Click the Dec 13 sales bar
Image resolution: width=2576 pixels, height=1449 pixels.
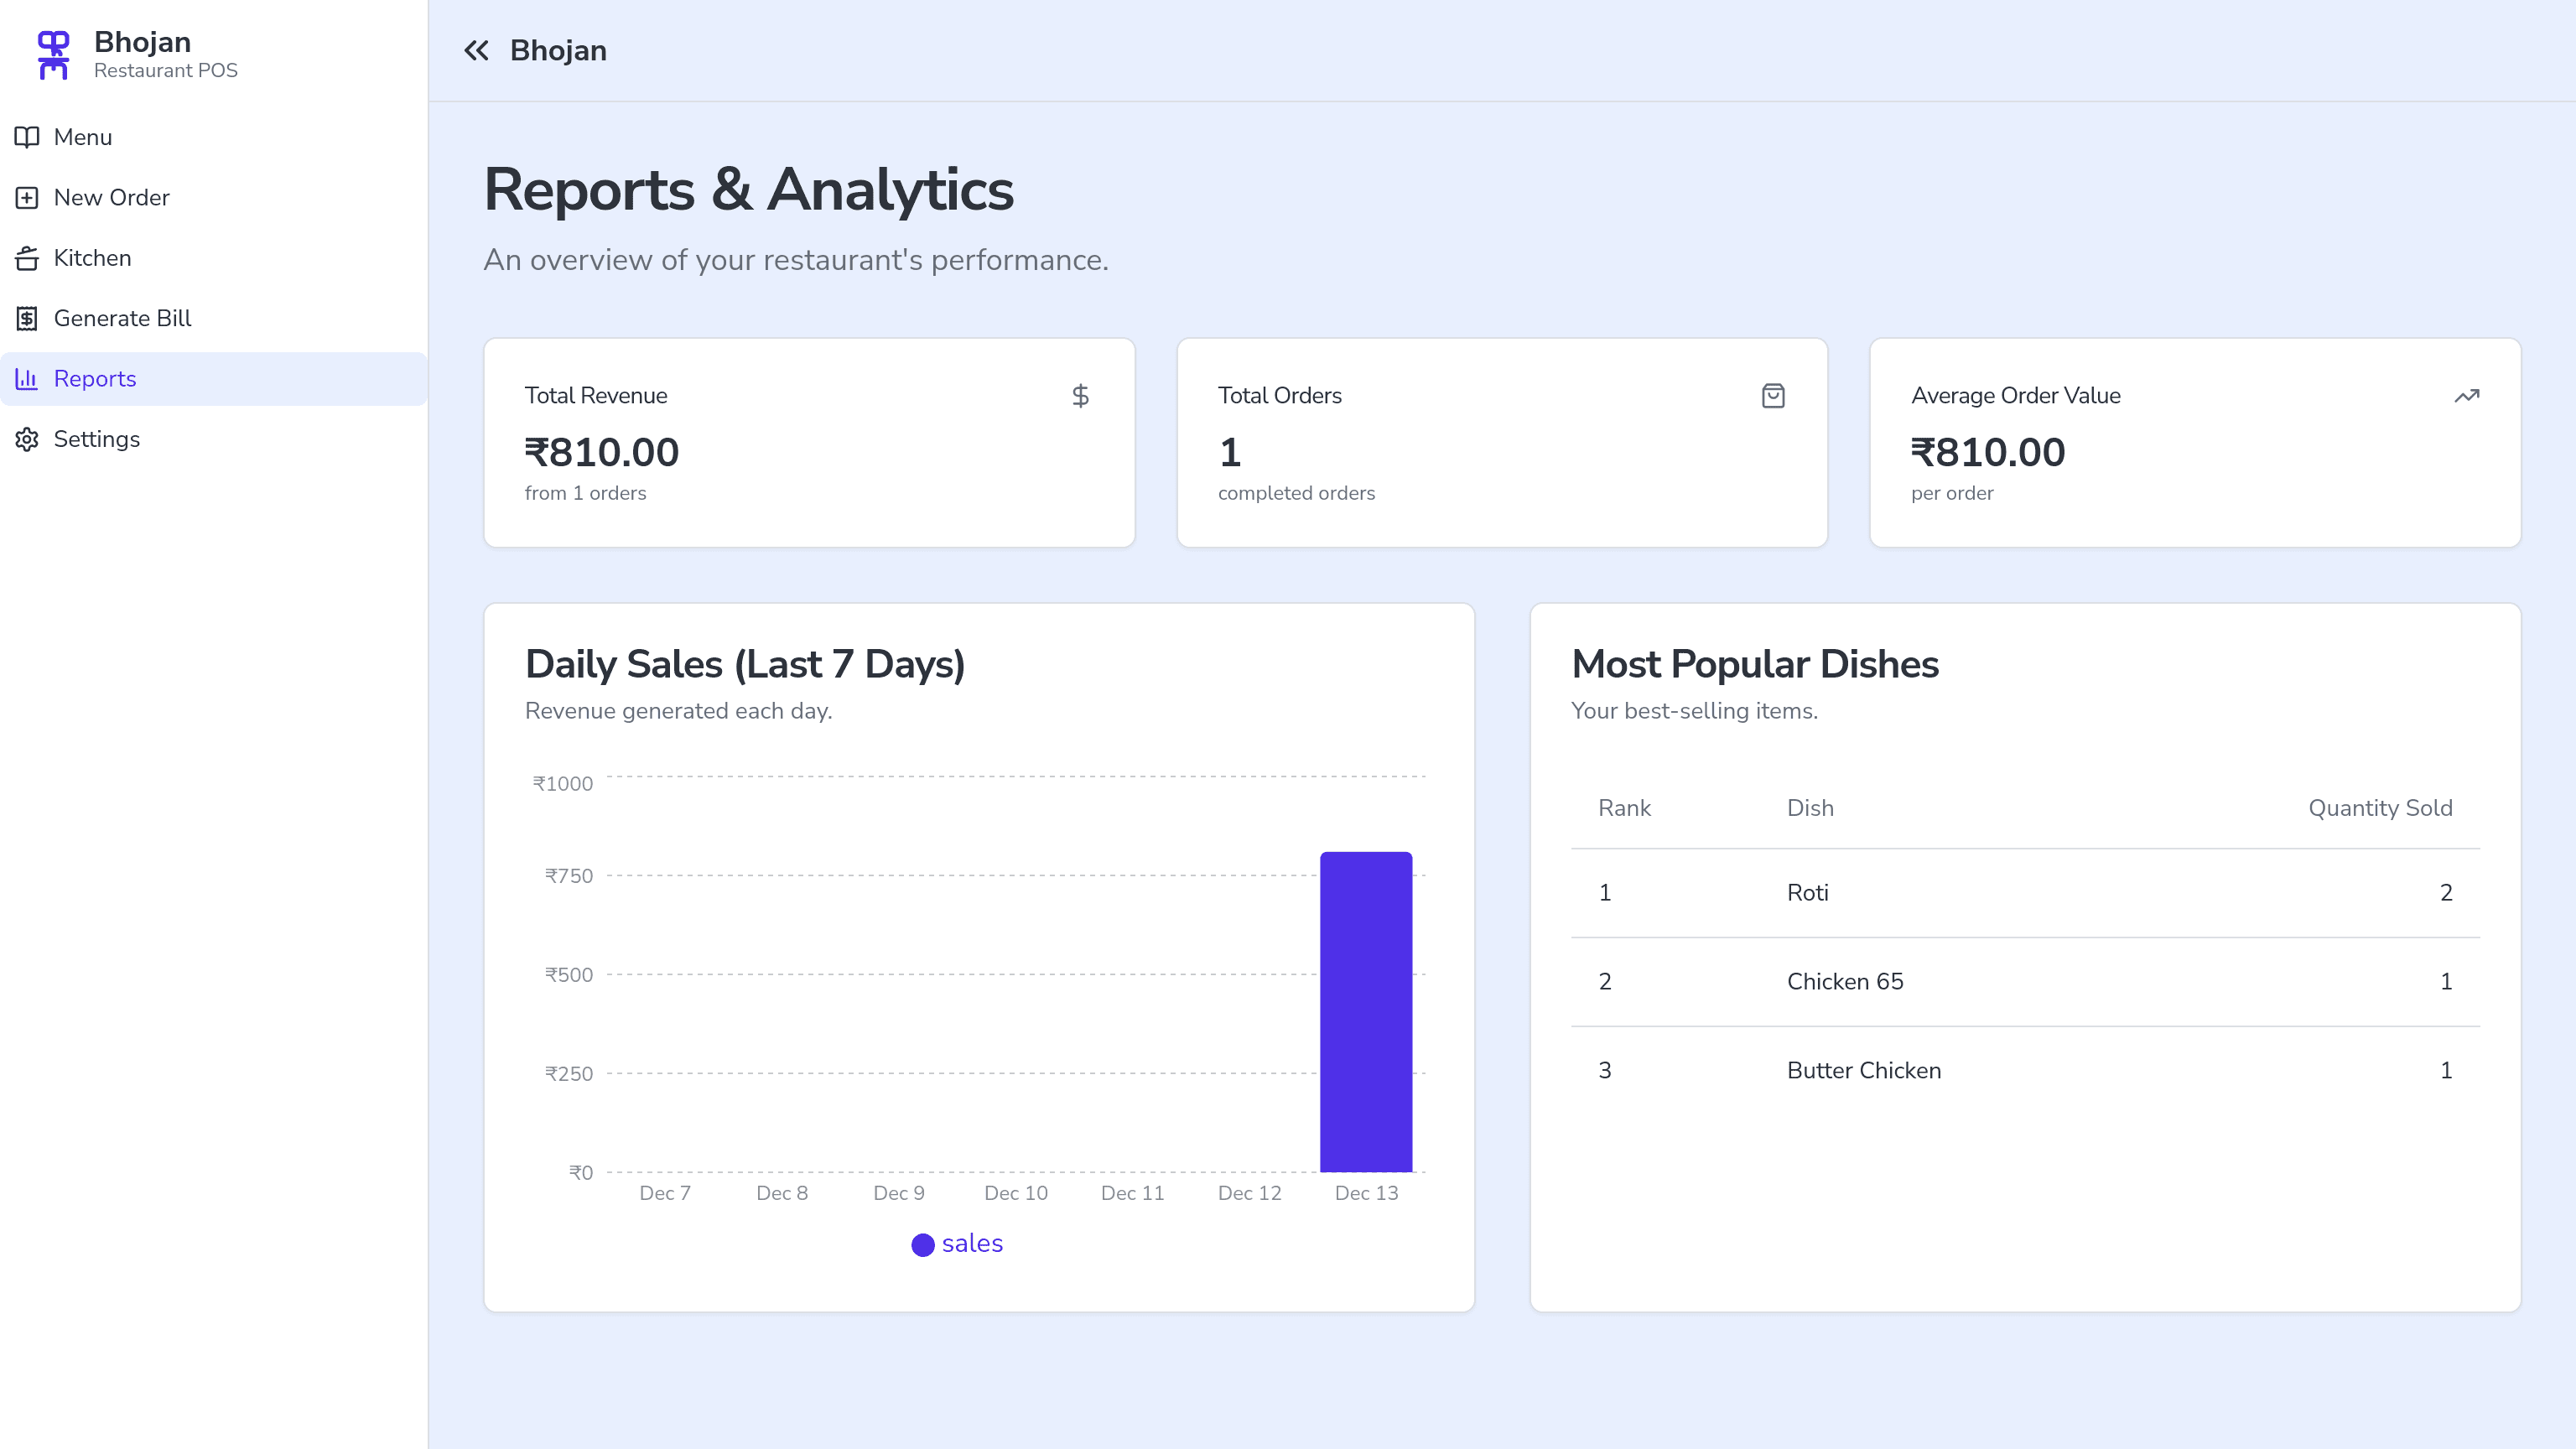pyautogui.click(x=1366, y=1011)
